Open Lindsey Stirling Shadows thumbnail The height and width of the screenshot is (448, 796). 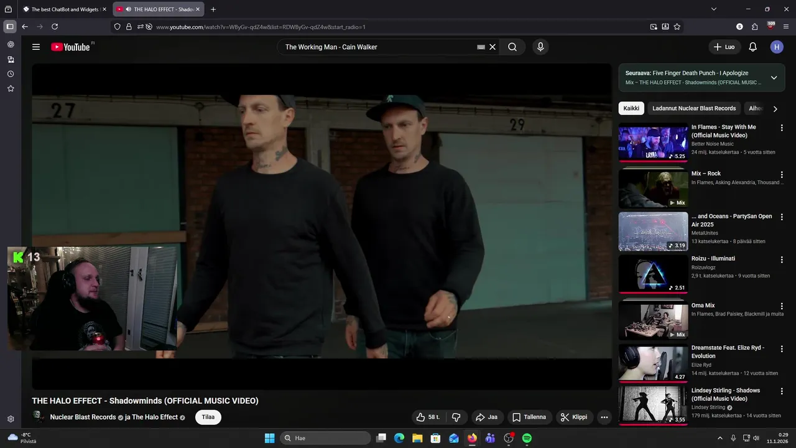click(x=653, y=406)
